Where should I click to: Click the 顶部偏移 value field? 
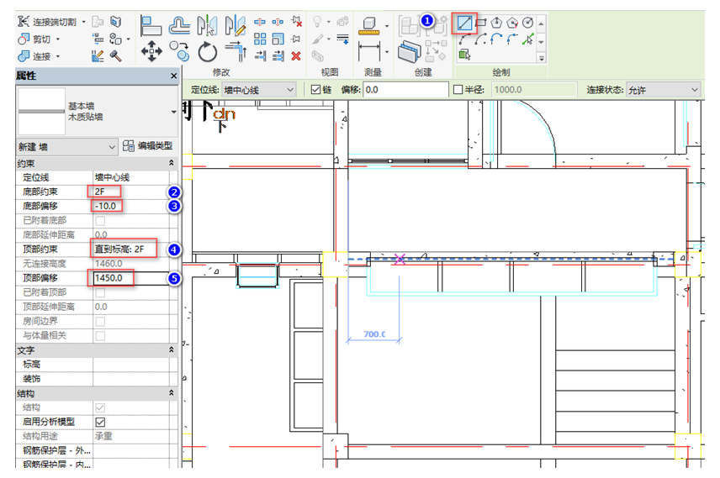[130, 277]
